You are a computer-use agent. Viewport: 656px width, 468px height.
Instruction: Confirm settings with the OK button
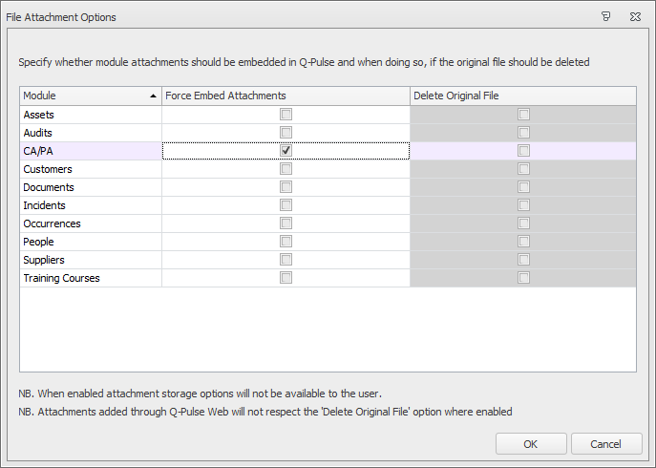(531, 444)
